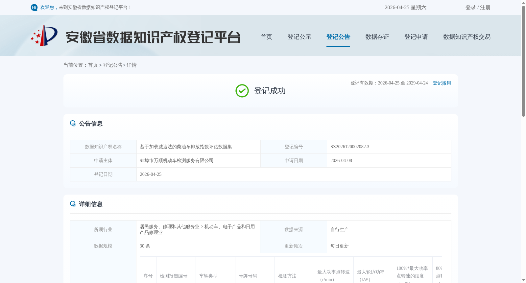Click the 检测报告编号 column header
Viewport: 526px width, 283px height.
point(174,276)
